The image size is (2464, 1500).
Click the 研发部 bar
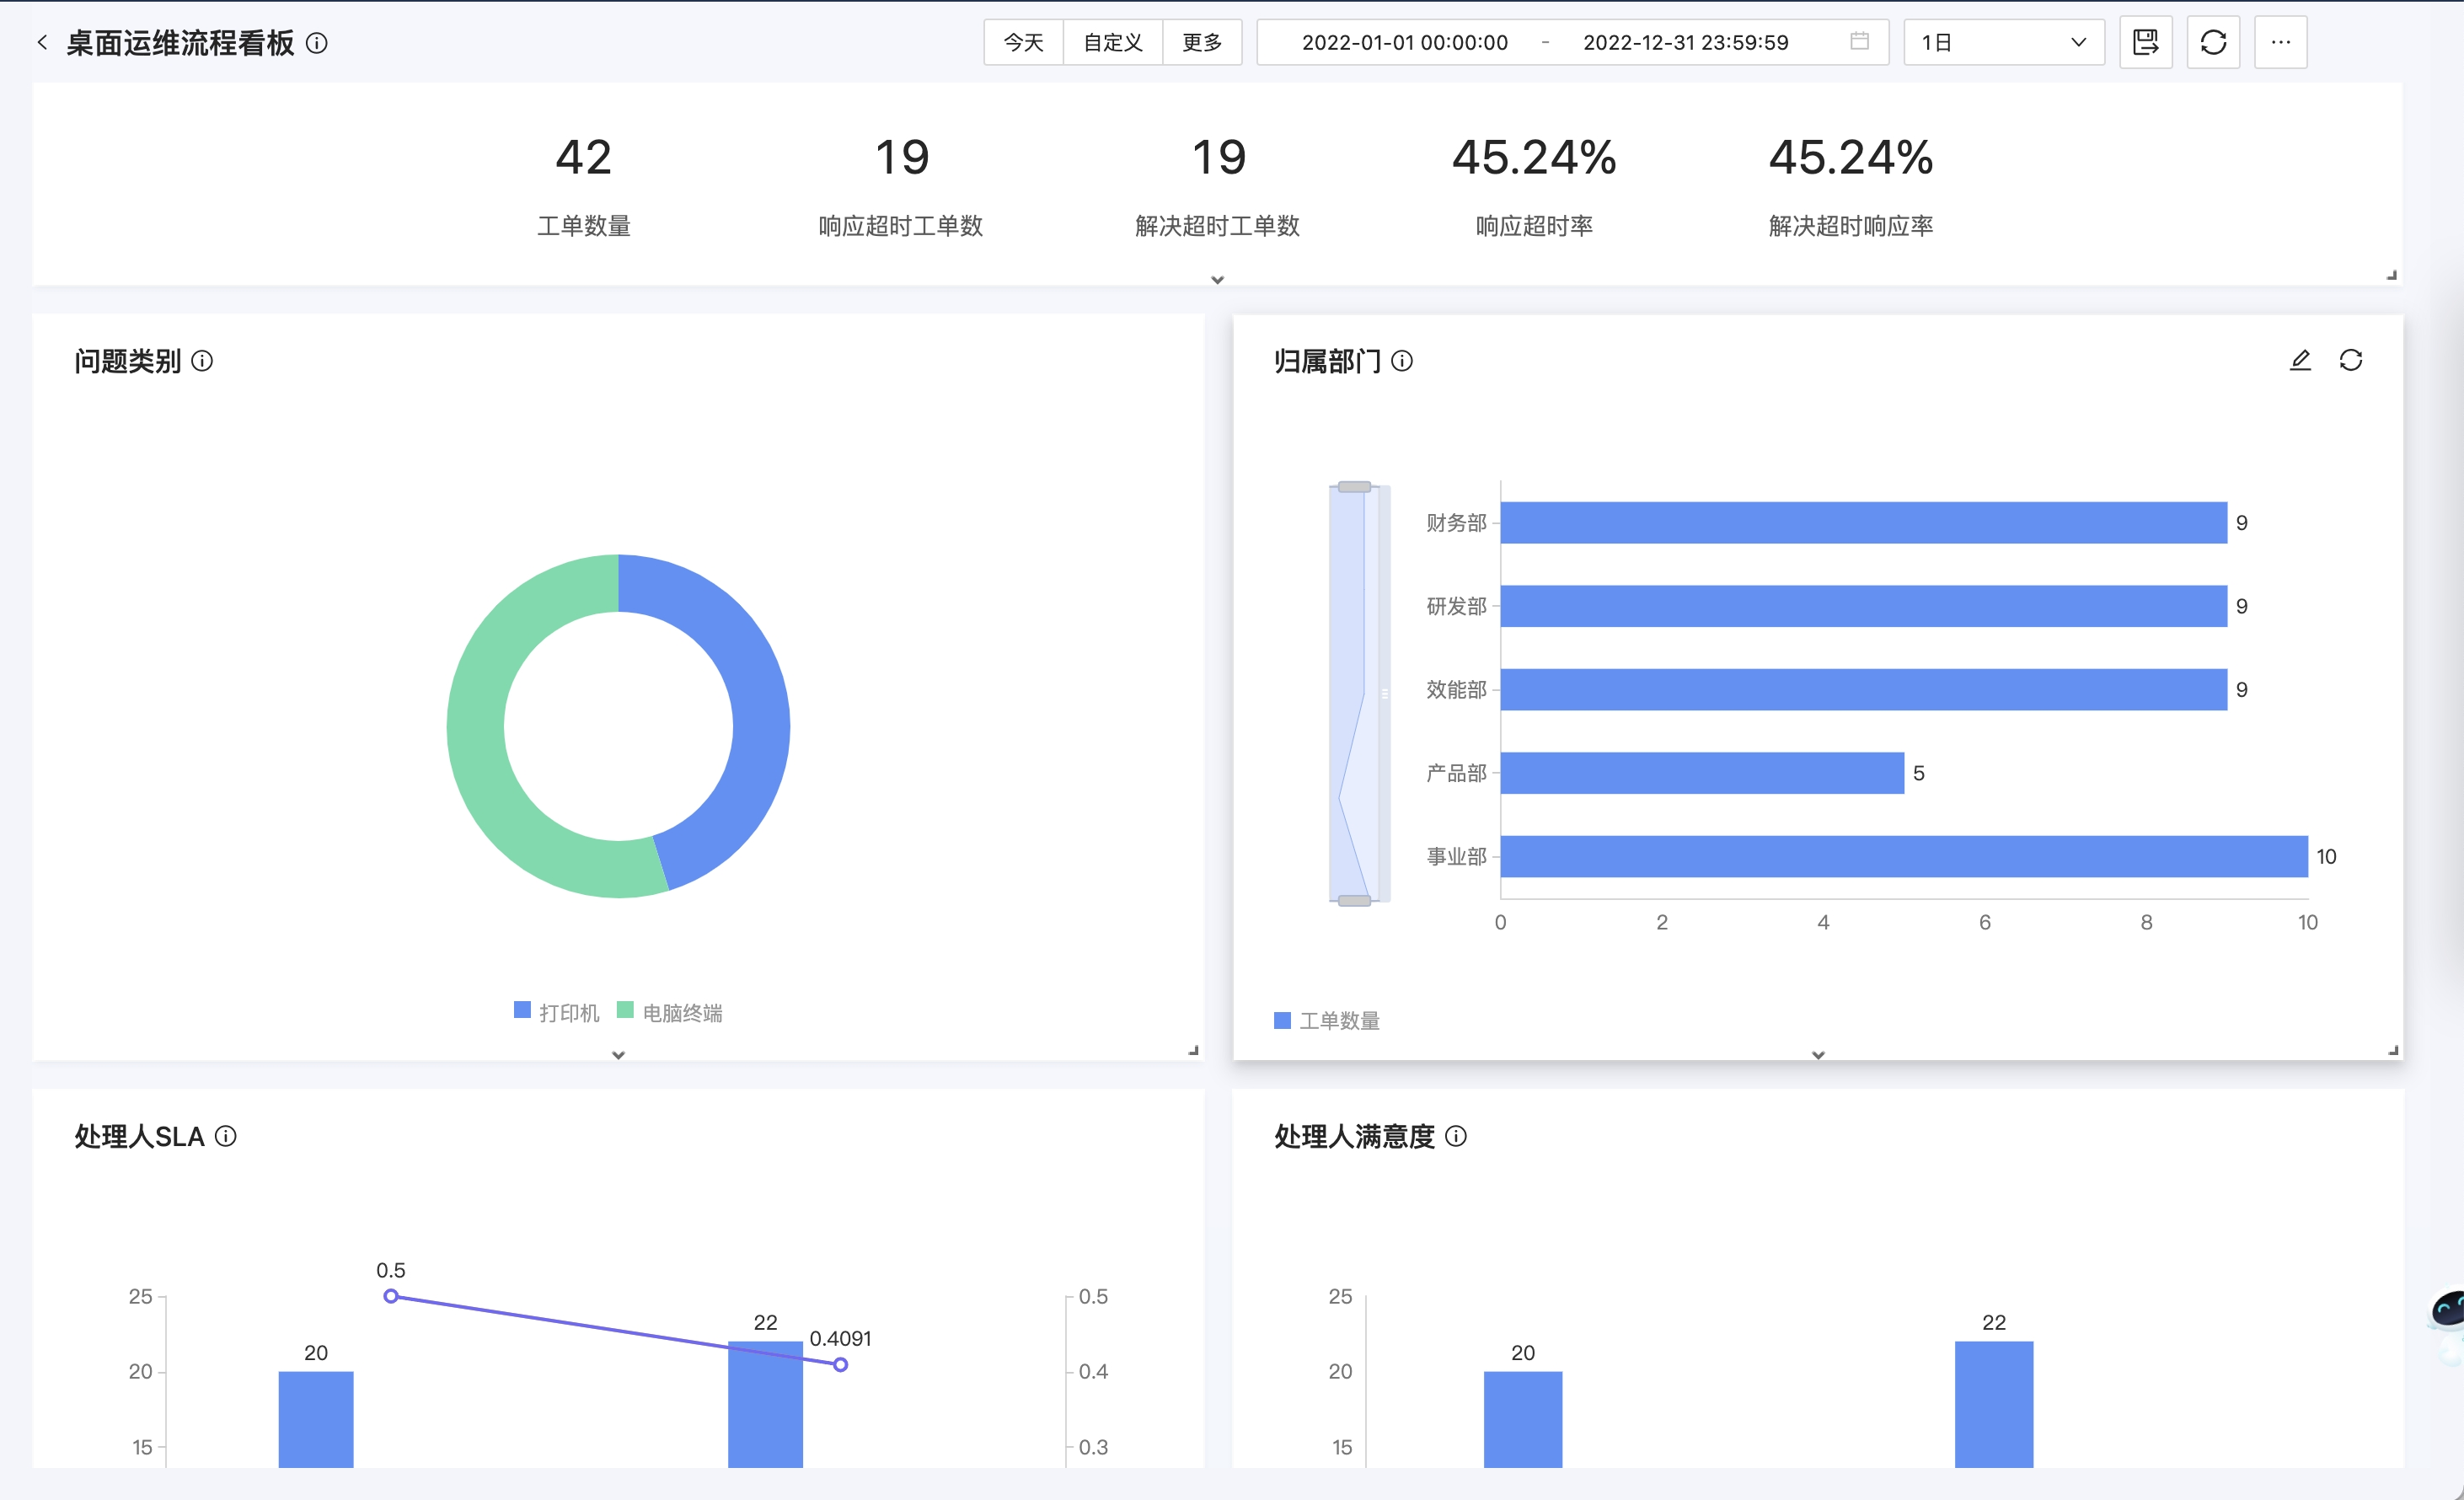coord(1863,606)
